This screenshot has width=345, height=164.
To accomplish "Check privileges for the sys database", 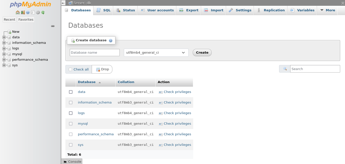I will (175, 145).
